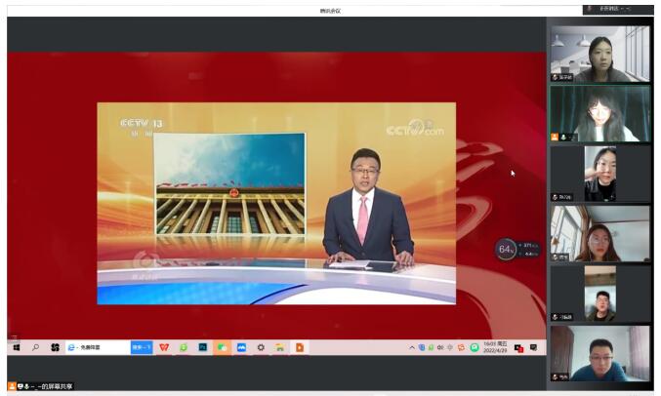Open the folder-style icon on taskbar
Viewport: 661px width, 396px height.
pos(280,347)
